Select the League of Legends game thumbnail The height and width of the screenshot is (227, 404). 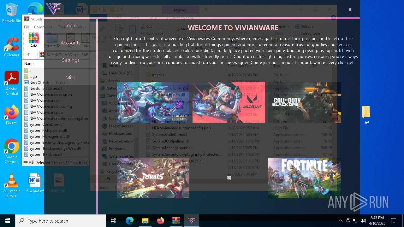(153, 102)
